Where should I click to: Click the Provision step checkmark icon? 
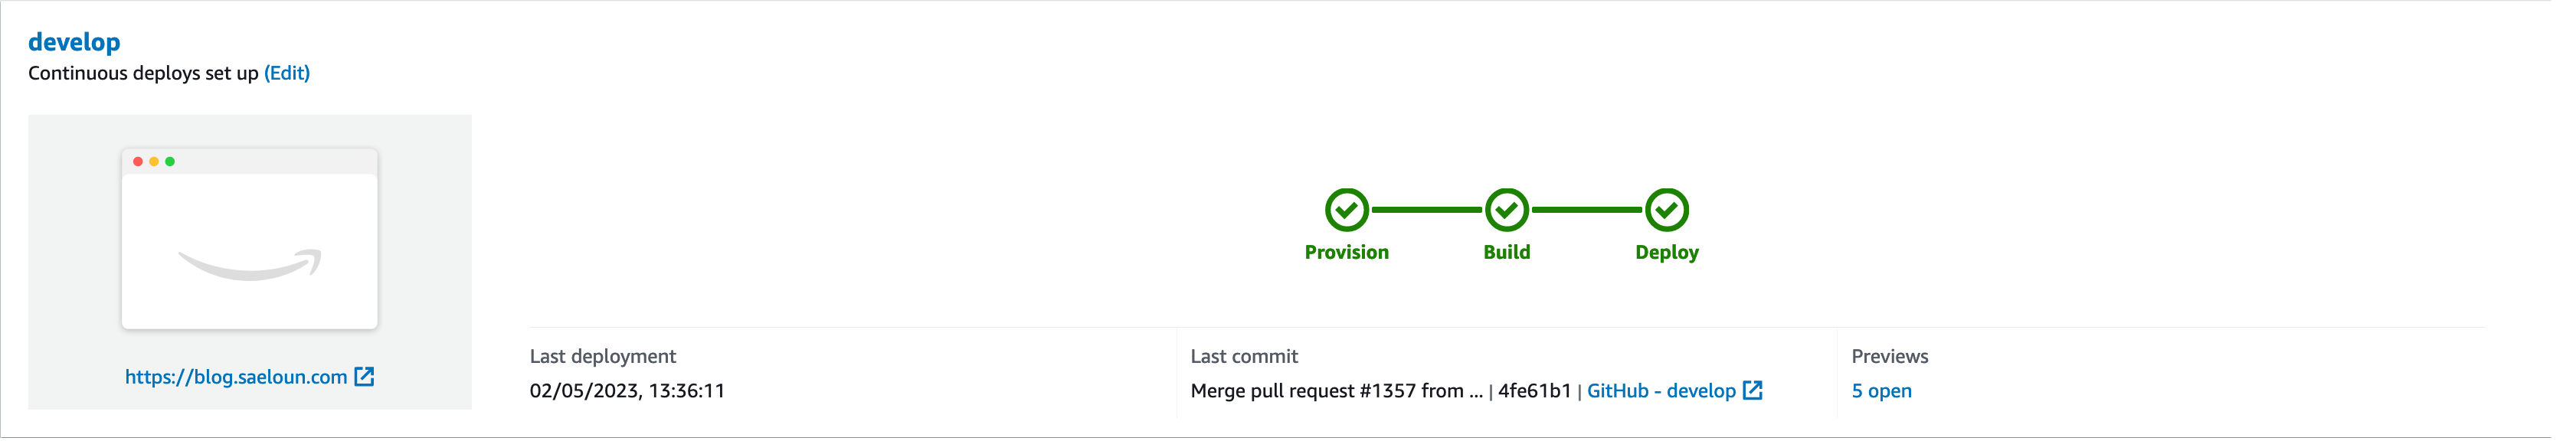(1346, 210)
